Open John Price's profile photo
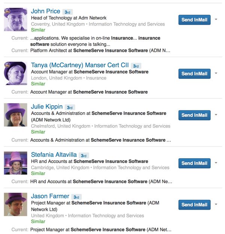Viewport: 225px width, 234px height. 15,20
